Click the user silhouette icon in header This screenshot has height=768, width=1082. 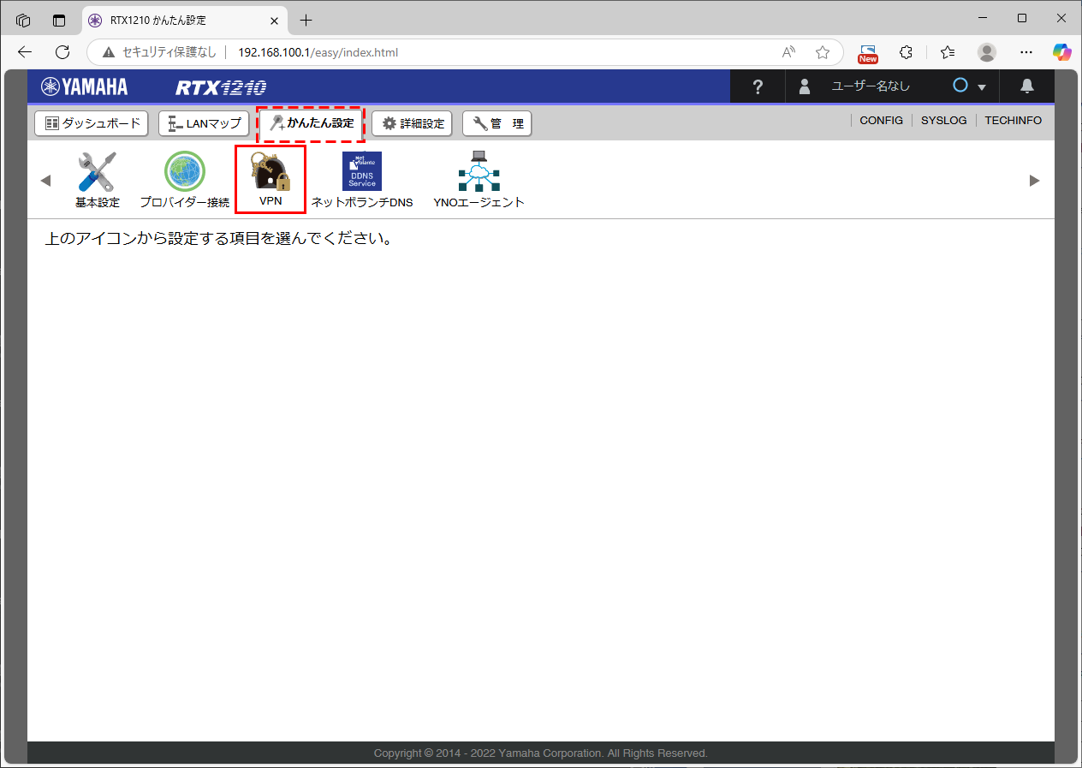click(x=805, y=86)
